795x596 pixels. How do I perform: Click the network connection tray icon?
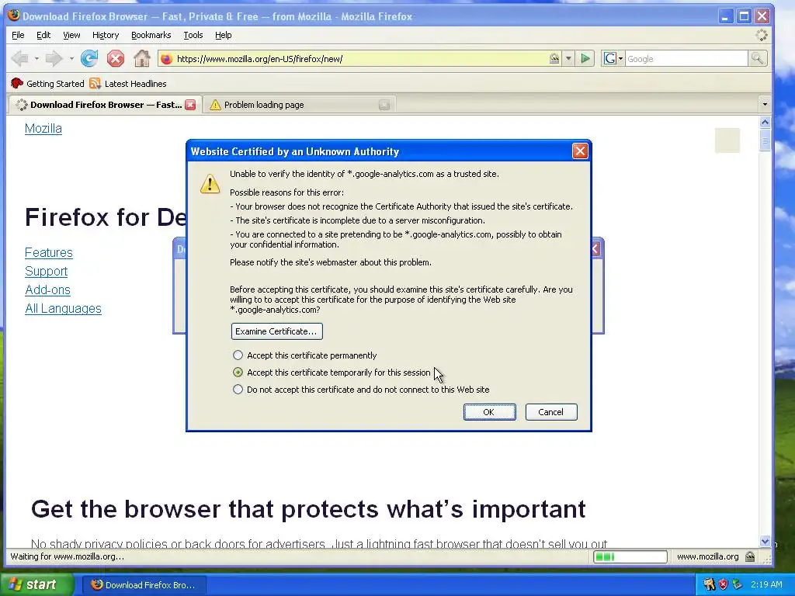(x=738, y=585)
